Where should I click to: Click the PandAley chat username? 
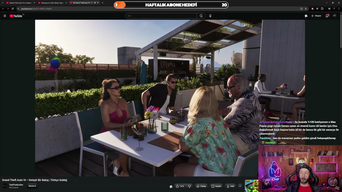(265, 138)
